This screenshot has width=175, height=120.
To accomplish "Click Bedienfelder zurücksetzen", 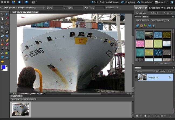I will point(104,2).
